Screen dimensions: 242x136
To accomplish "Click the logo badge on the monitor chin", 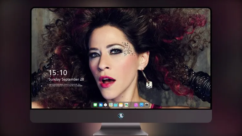I will click(x=121, y=116).
